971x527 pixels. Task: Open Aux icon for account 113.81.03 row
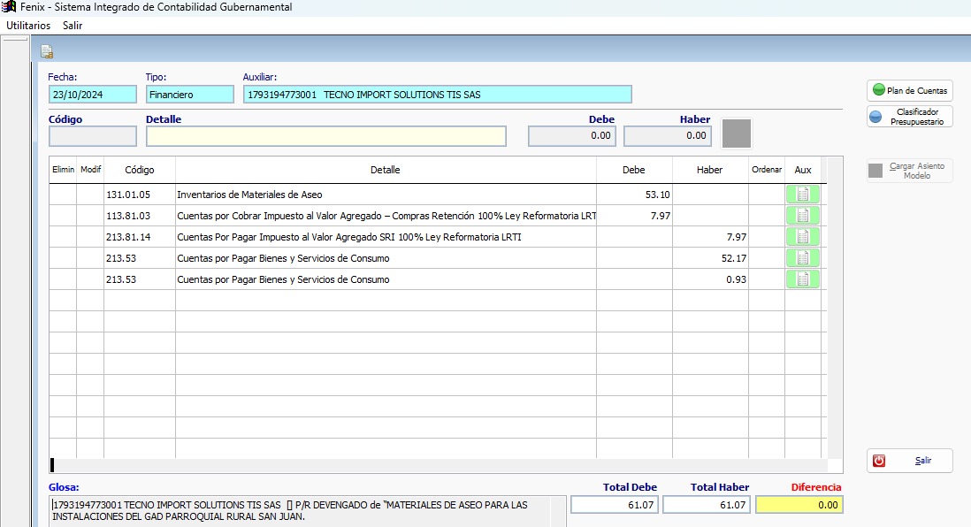(x=803, y=216)
